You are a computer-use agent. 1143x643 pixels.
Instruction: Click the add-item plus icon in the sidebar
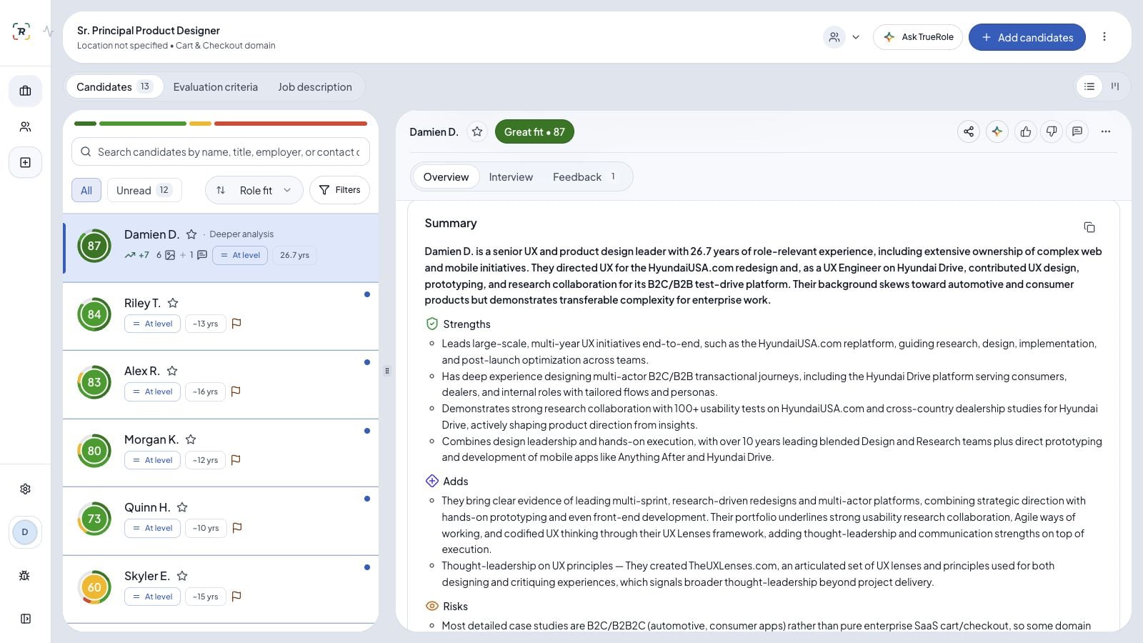pos(25,162)
